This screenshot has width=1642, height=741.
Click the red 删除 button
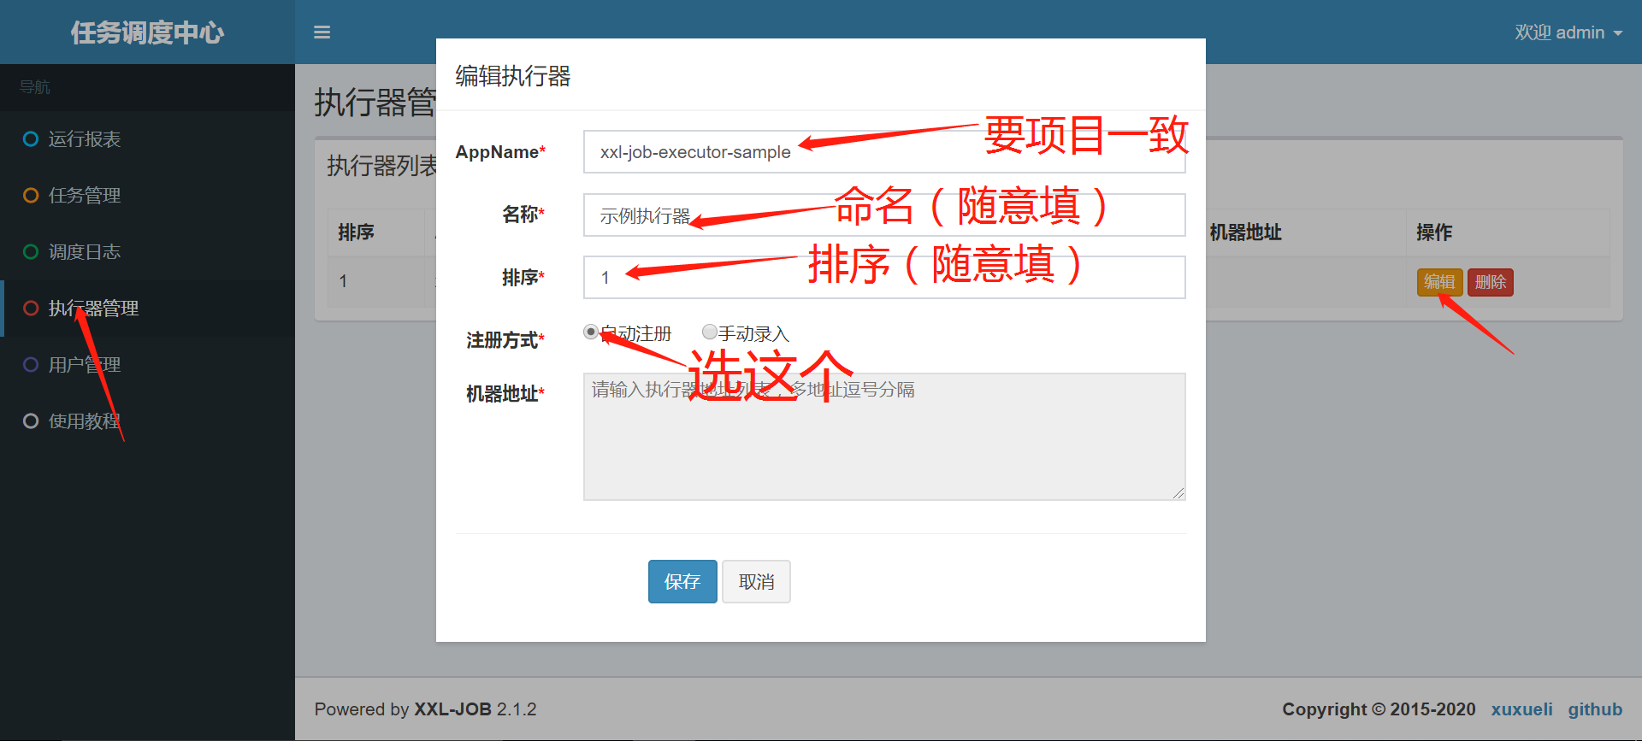(1491, 282)
